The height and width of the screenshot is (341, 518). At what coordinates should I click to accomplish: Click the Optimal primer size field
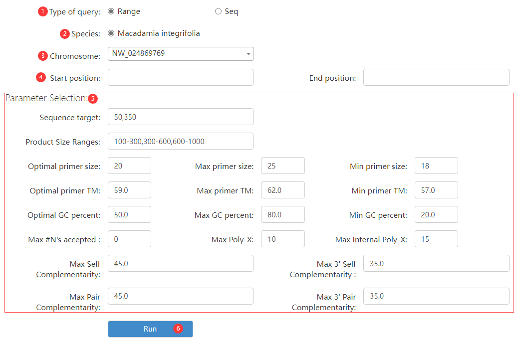(130, 166)
